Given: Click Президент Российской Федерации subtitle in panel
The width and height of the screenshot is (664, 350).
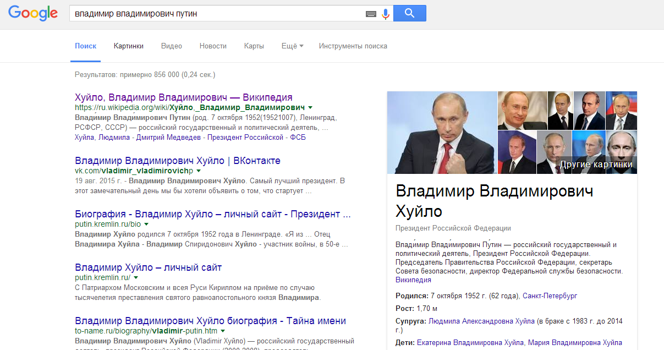Looking at the screenshot, I should click(x=453, y=228).
